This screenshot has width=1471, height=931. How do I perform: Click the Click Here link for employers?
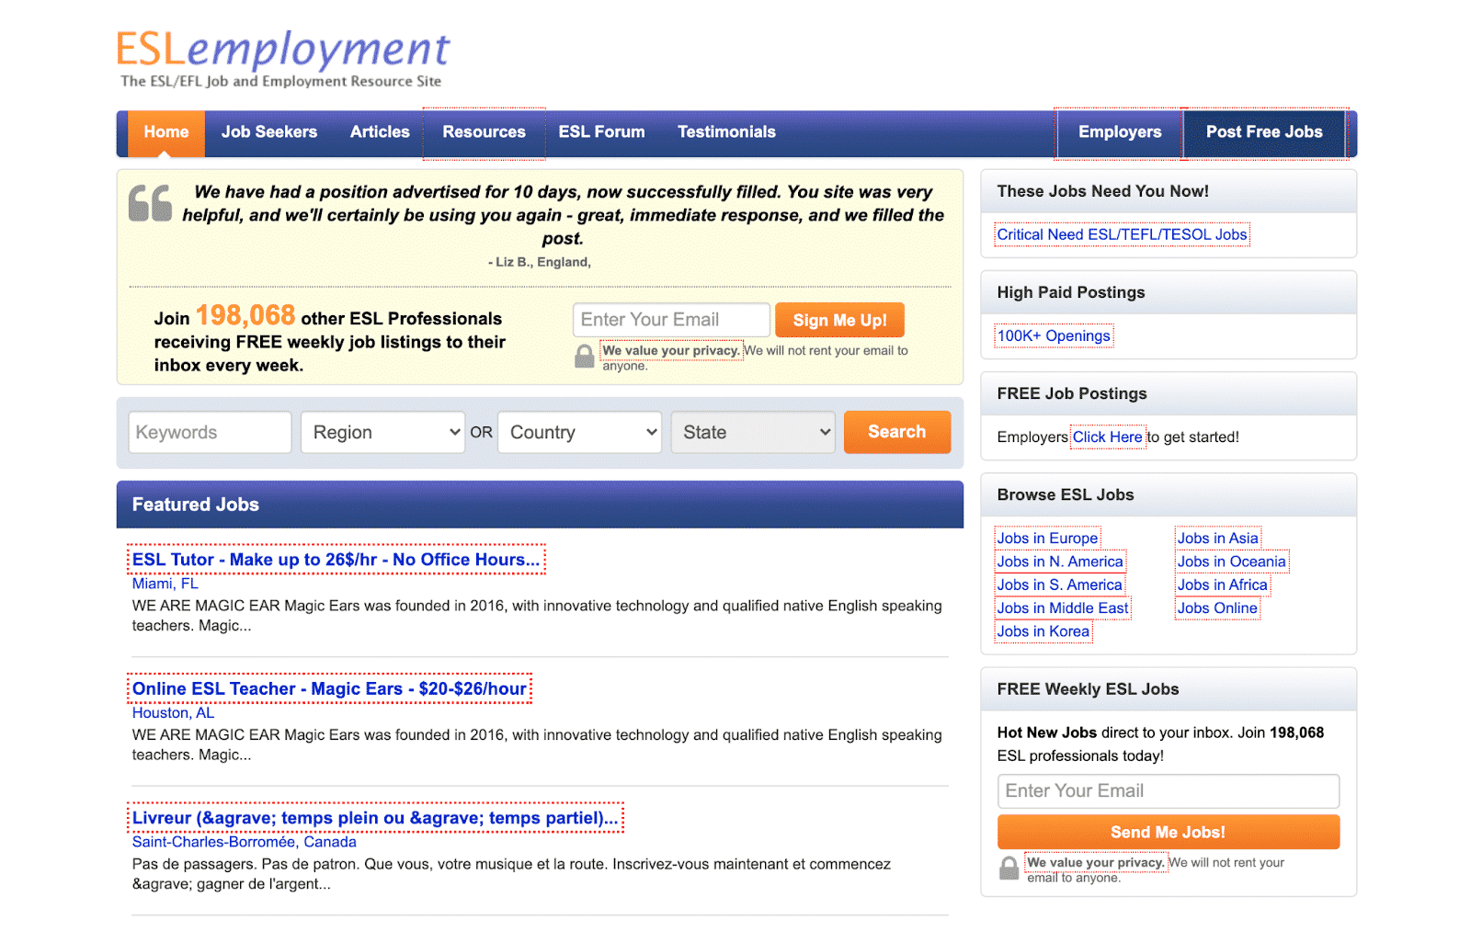(1108, 437)
